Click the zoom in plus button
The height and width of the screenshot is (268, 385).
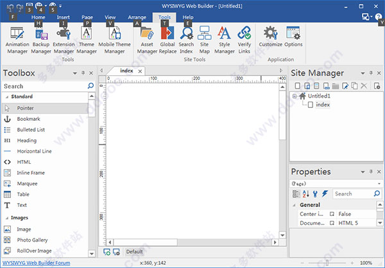coord(352,263)
